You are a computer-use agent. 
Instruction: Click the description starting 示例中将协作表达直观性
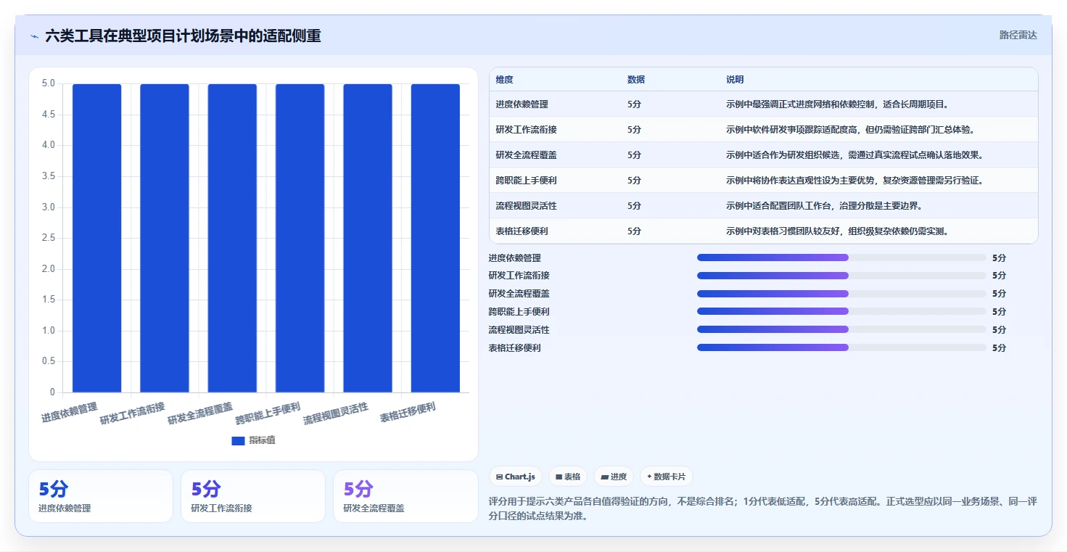click(854, 181)
